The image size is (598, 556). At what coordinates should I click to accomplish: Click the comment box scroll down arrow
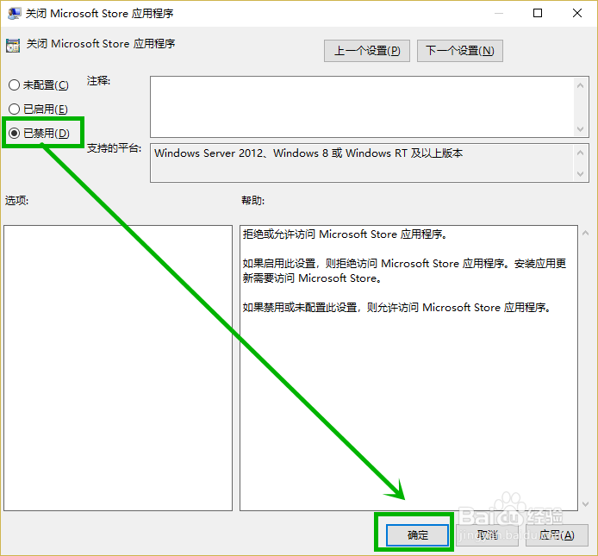click(580, 129)
